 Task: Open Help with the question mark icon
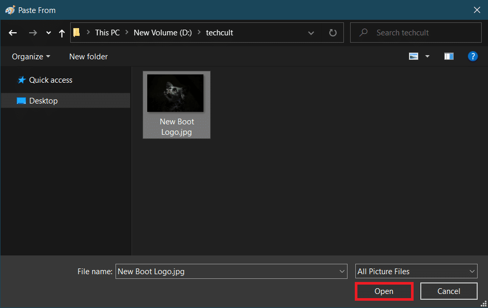click(472, 56)
